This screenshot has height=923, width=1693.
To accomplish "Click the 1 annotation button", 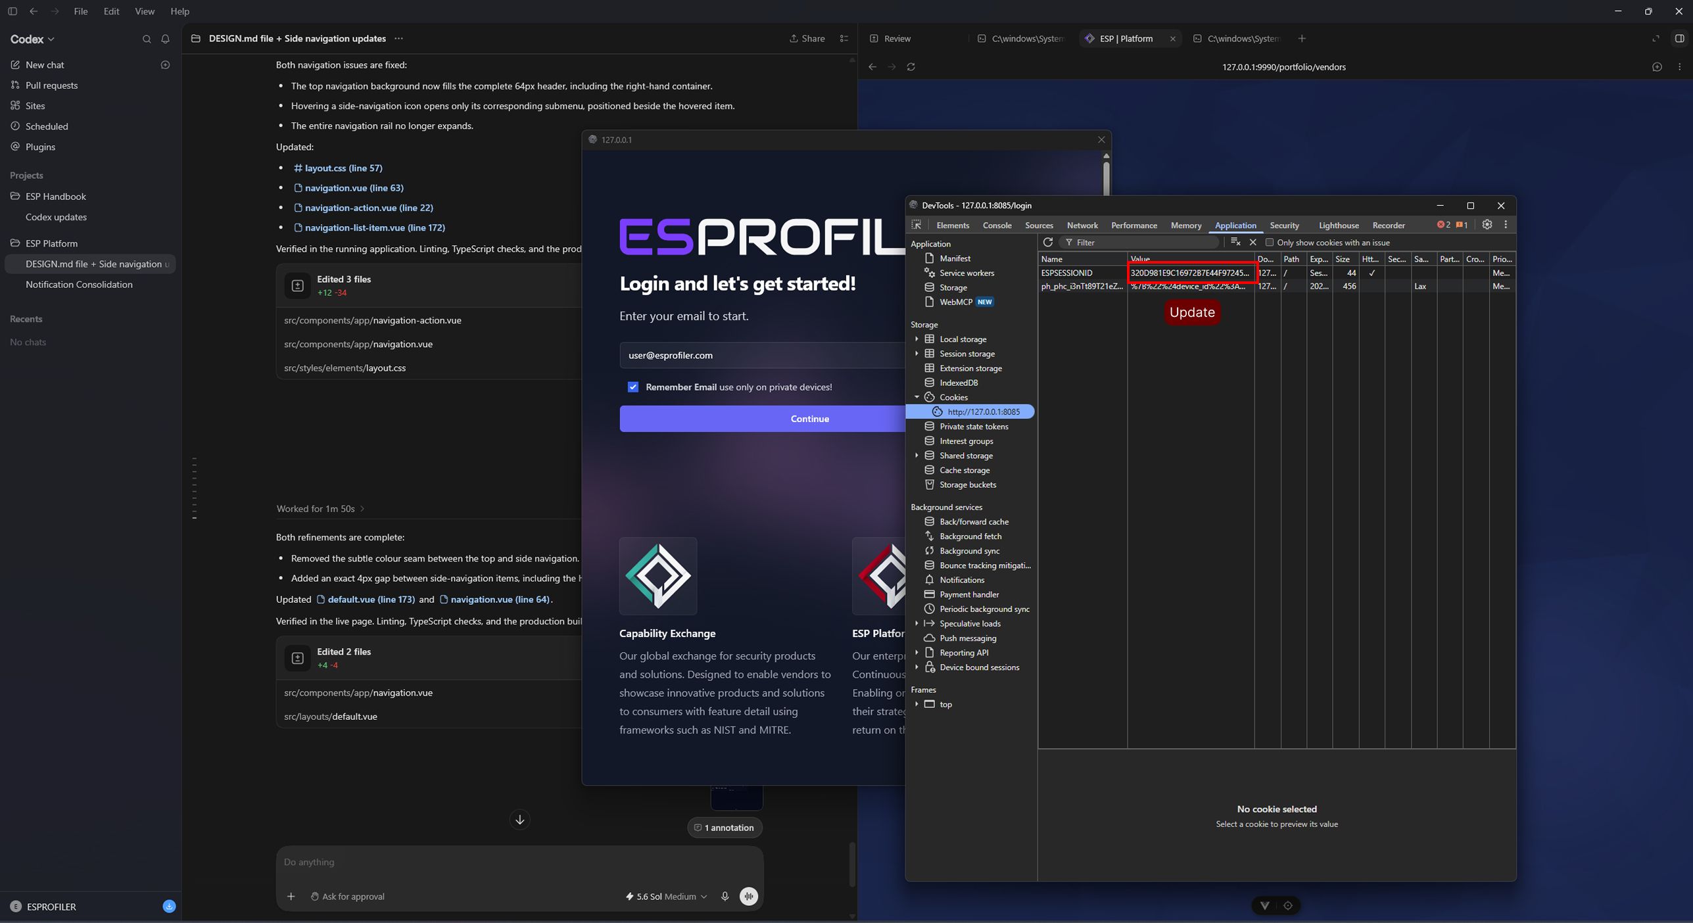I will pyautogui.click(x=725, y=828).
